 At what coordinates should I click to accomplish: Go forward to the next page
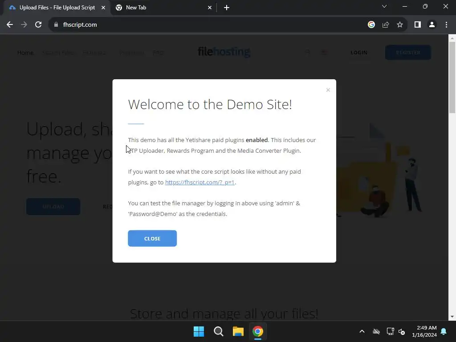(x=24, y=25)
